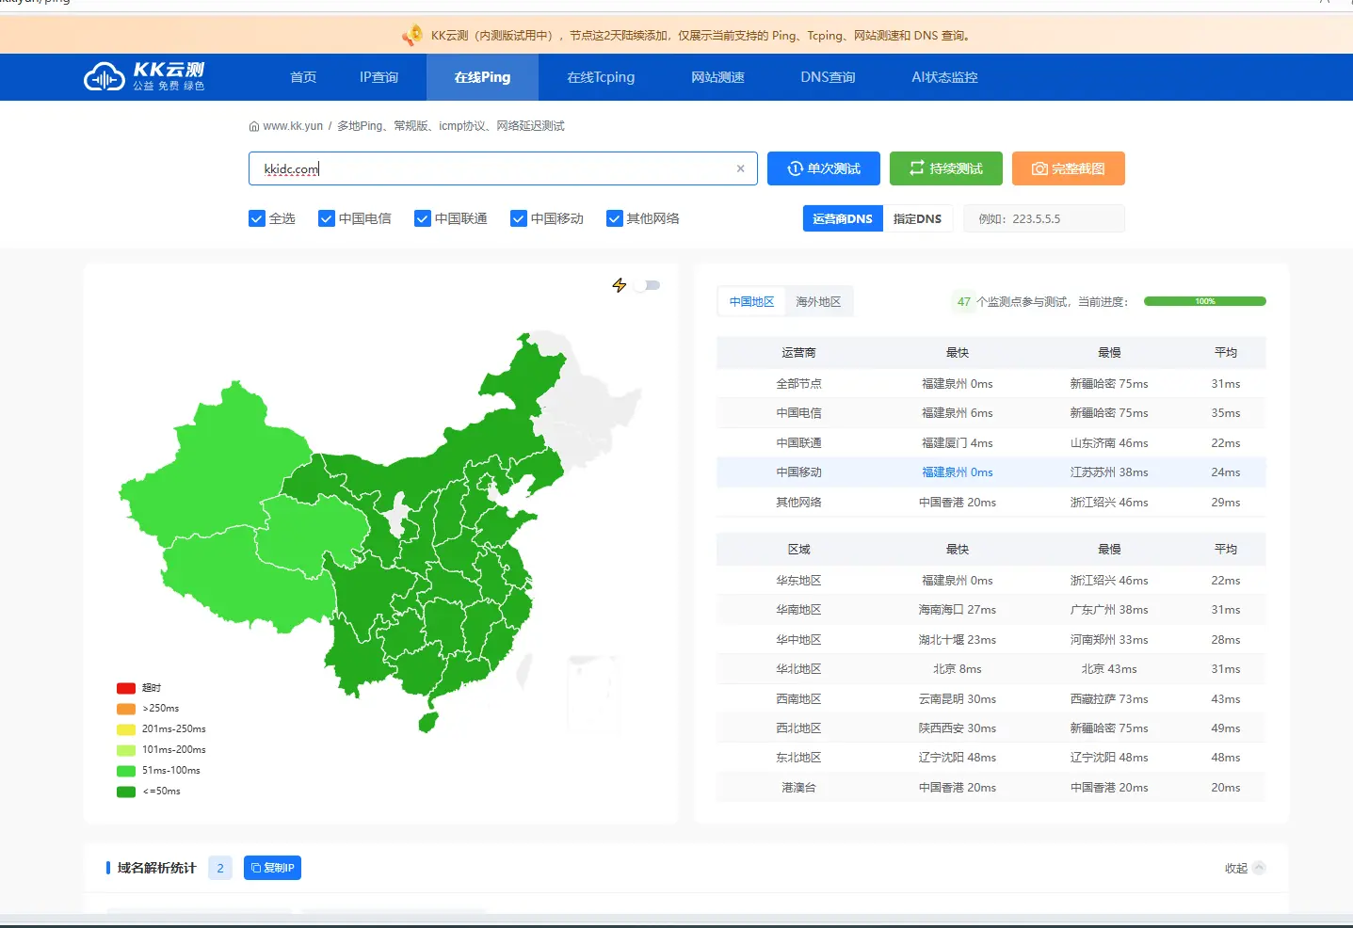The image size is (1353, 928).
Task: Click the 51ms-100ms legend swatch
Action: (x=126, y=771)
